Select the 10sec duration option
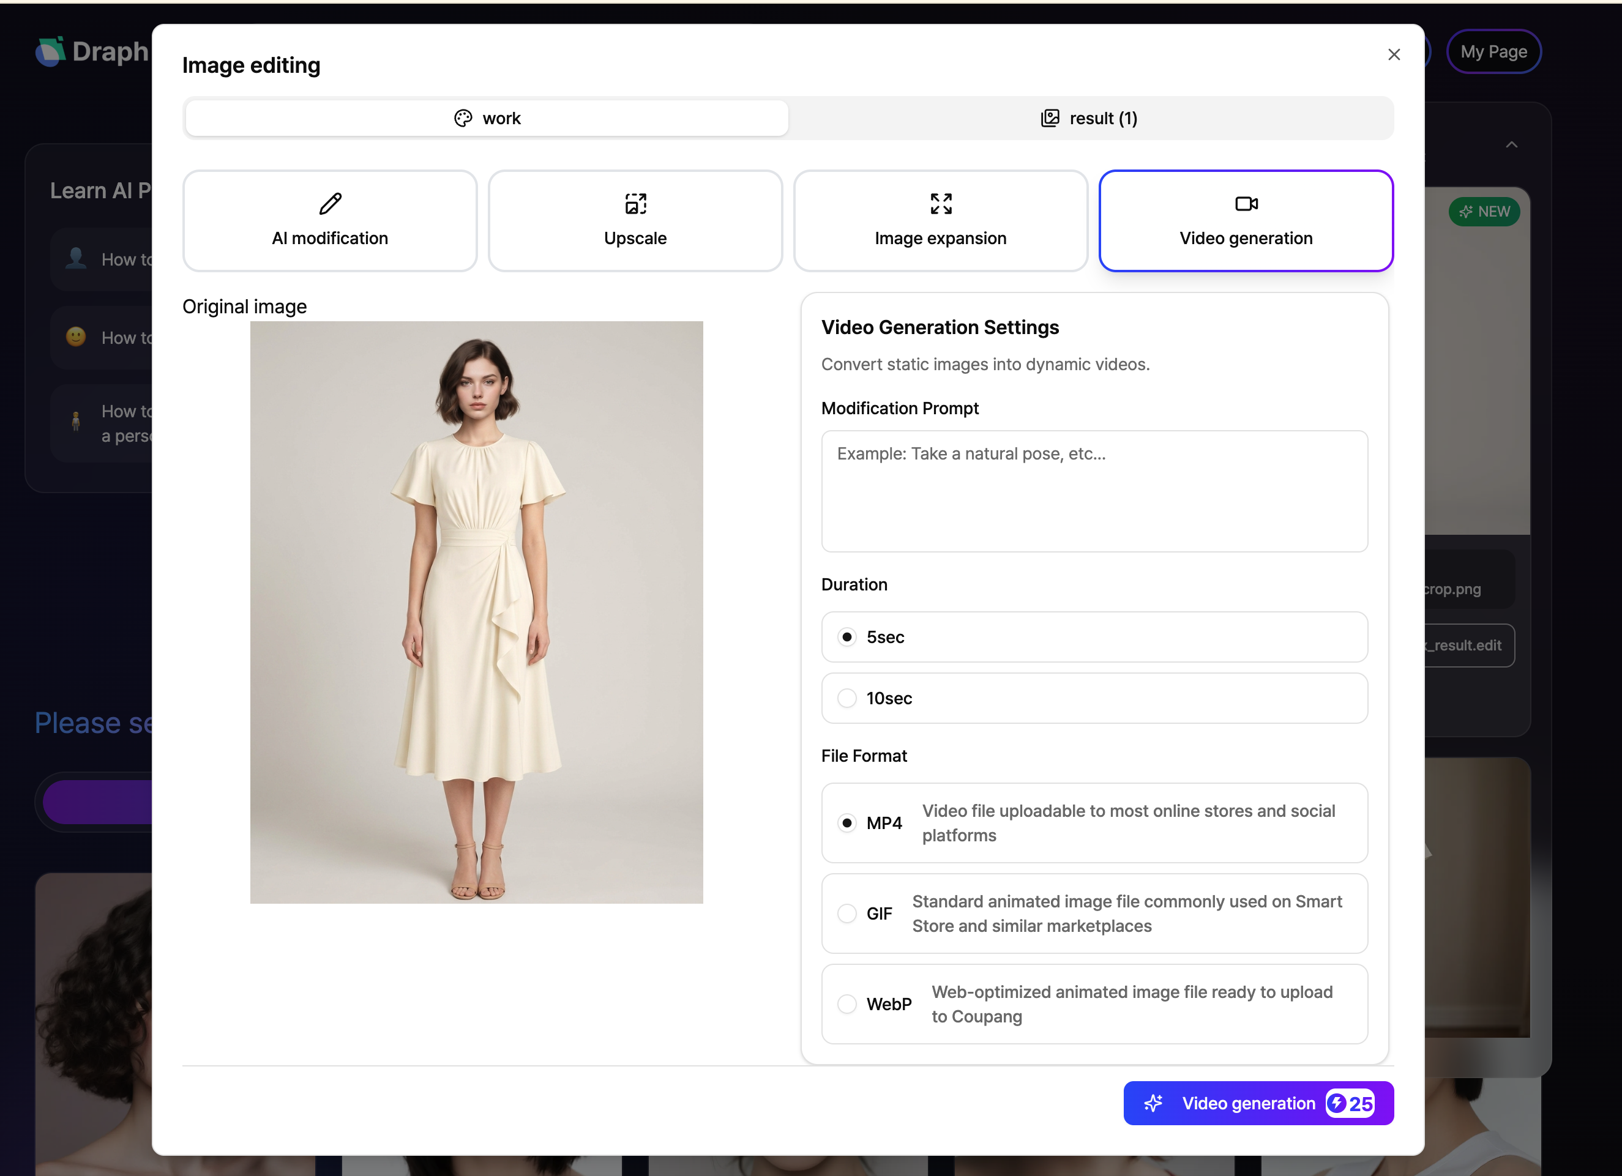The height and width of the screenshot is (1176, 1622). (x=1094, y=698)
